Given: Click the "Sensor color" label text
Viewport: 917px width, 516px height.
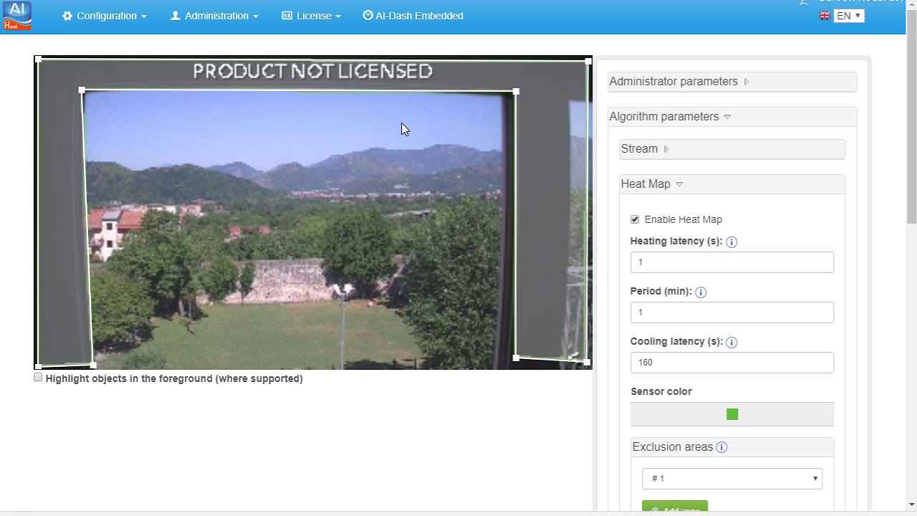Looking at the screenshot, I should (x=661, y=391).
